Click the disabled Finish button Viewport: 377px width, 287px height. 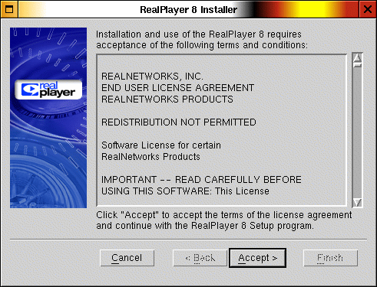coord(330,258)
